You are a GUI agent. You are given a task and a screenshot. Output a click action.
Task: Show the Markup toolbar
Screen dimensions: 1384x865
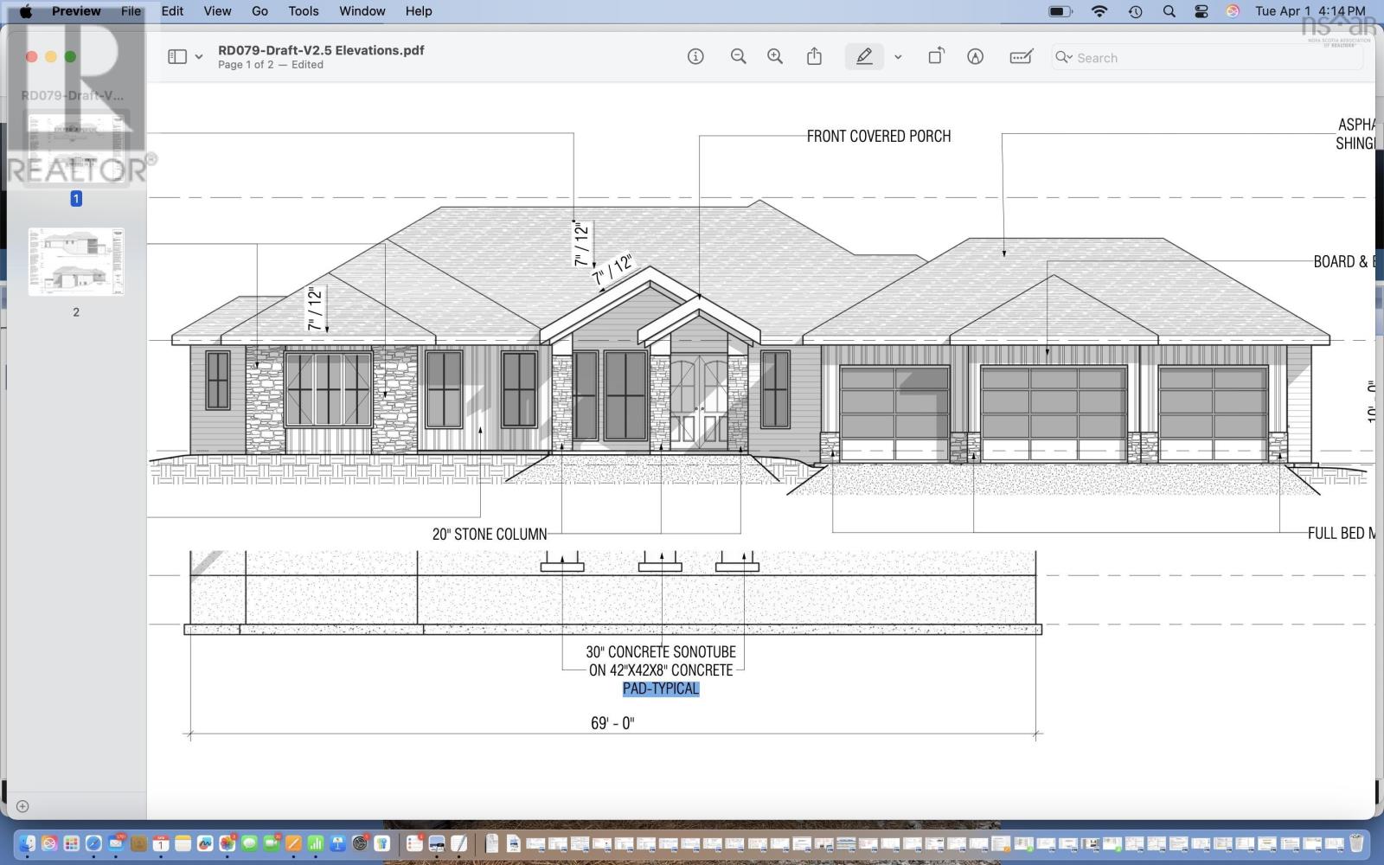976,56
